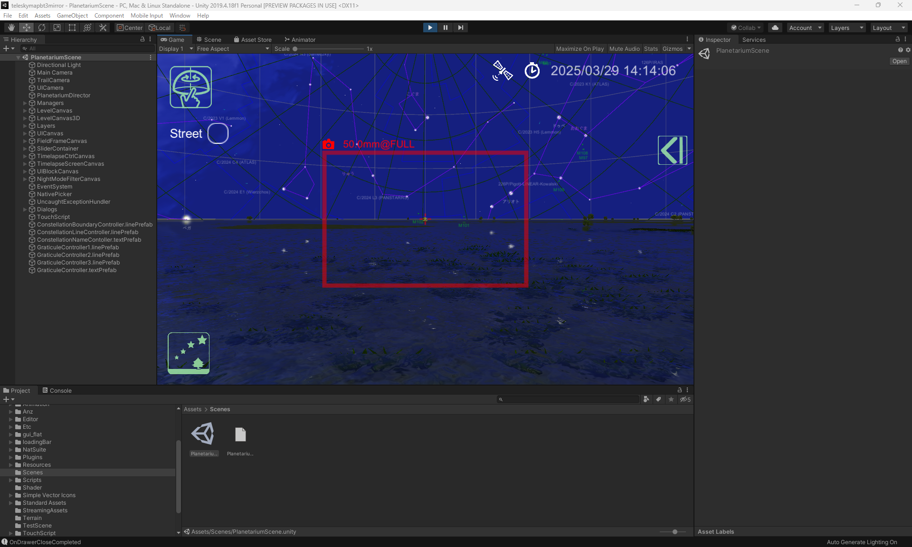
Task: Open the Free Aspect dropdown
Action: tap(232, 49)
